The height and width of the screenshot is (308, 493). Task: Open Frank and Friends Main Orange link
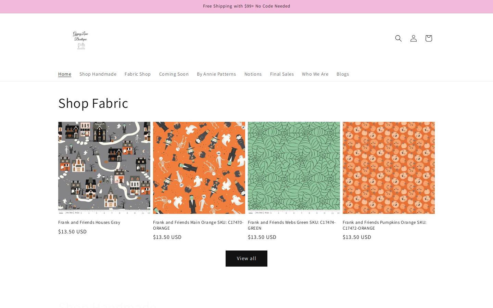[199, 225]
